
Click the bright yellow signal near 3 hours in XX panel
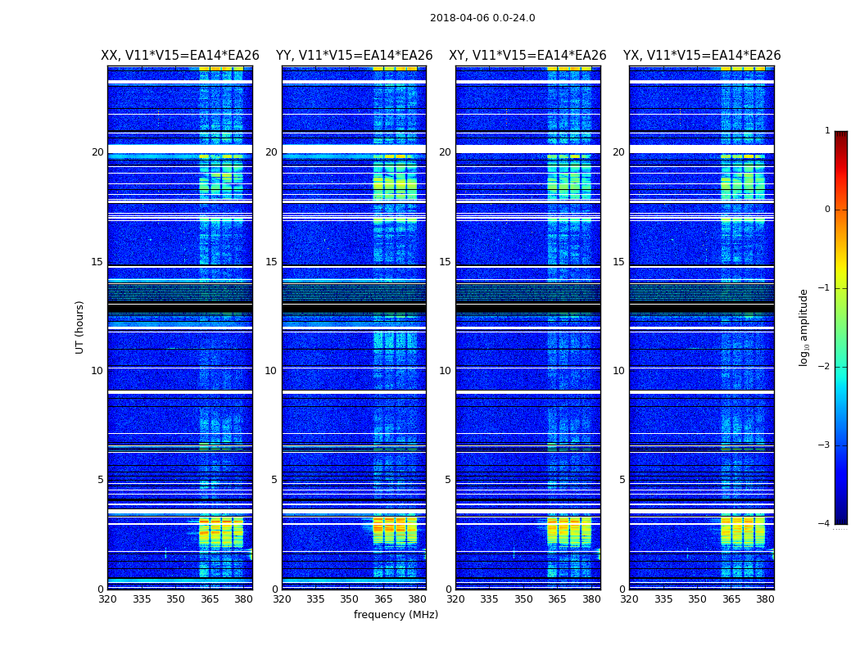click(x=221, y=531)
